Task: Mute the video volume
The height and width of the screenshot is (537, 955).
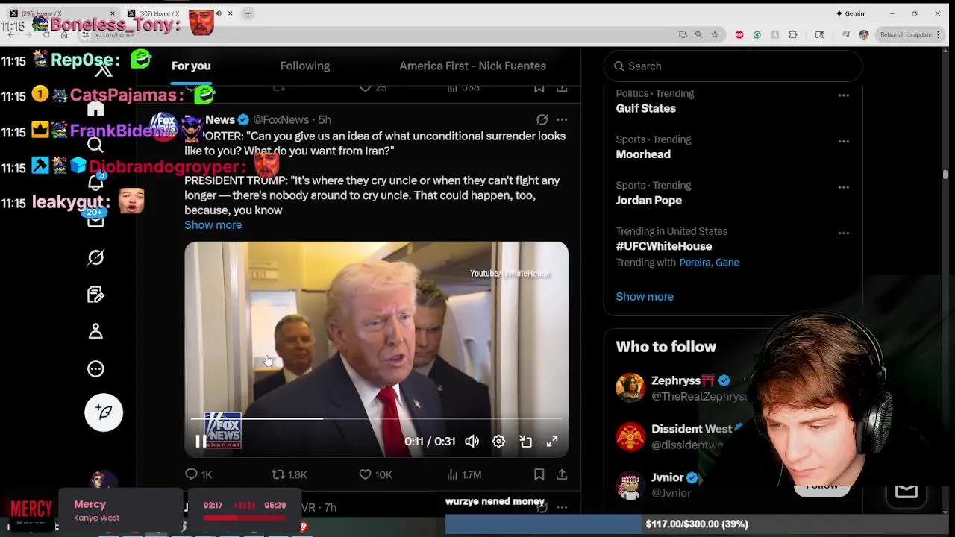Action: pos(472,442)
